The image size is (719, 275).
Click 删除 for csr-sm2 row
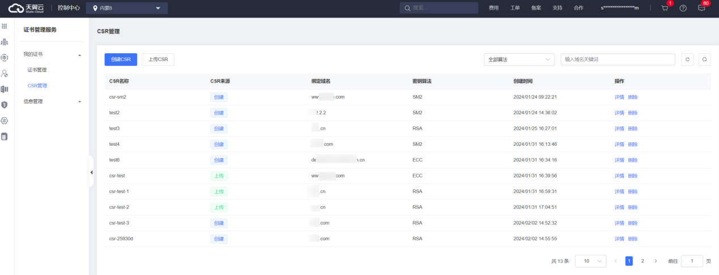[632, 97]
